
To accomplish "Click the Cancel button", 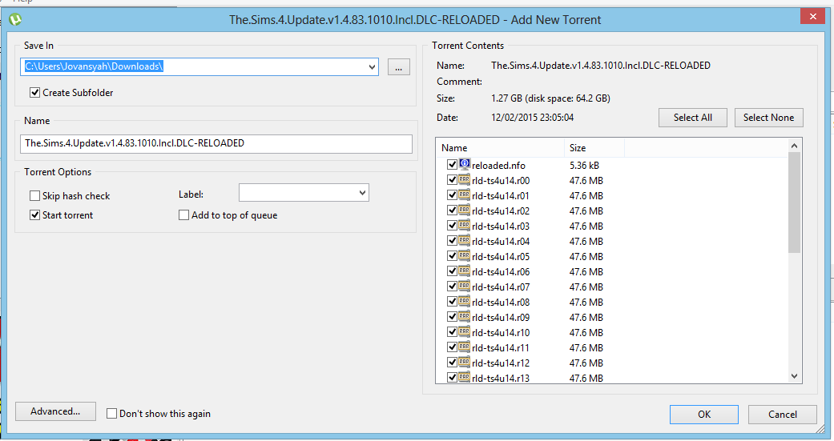I will [783, 415].
